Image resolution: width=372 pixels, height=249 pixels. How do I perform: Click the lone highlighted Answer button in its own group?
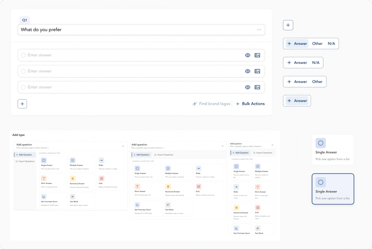click(297, 101)
